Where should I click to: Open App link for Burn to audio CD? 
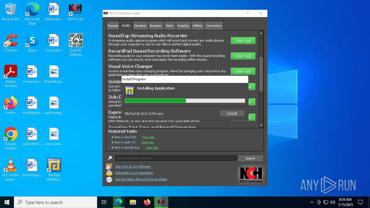(147, 142)
